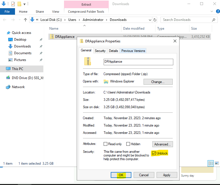This screenshot has width=220, height=185.
Task: Refresh the Downloads folder
Action: click(155, 20)
